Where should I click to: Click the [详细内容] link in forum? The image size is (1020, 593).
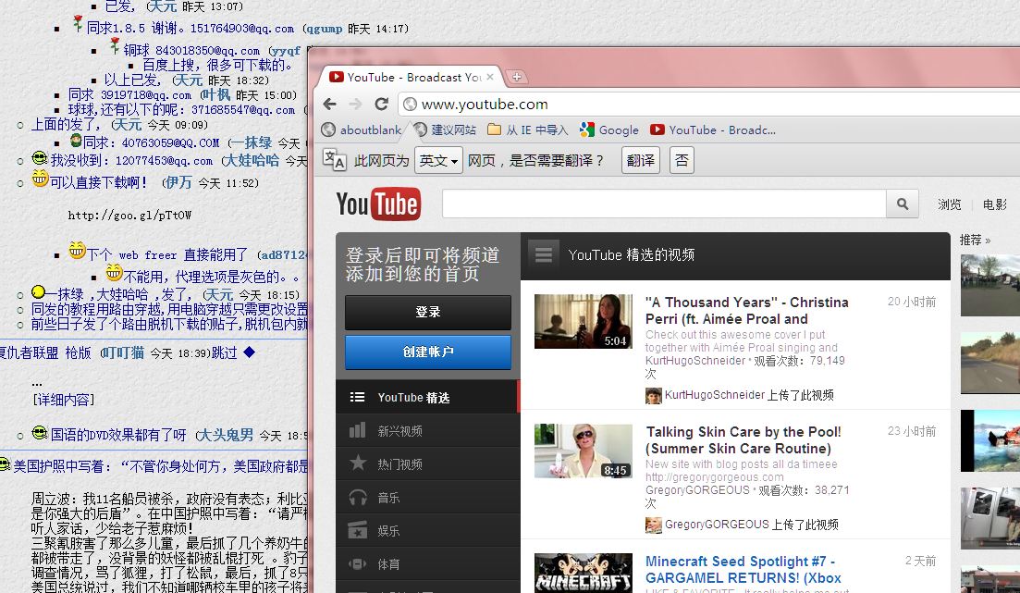(x=64, y=399)
